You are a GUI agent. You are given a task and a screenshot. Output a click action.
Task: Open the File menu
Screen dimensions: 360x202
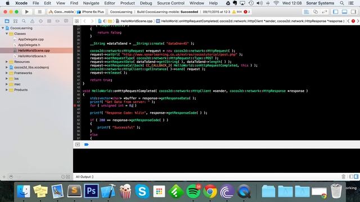point(35,3)
